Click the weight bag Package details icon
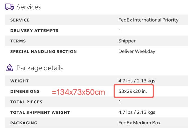Screen dimensions: 188x136 (x=10, y=68)
